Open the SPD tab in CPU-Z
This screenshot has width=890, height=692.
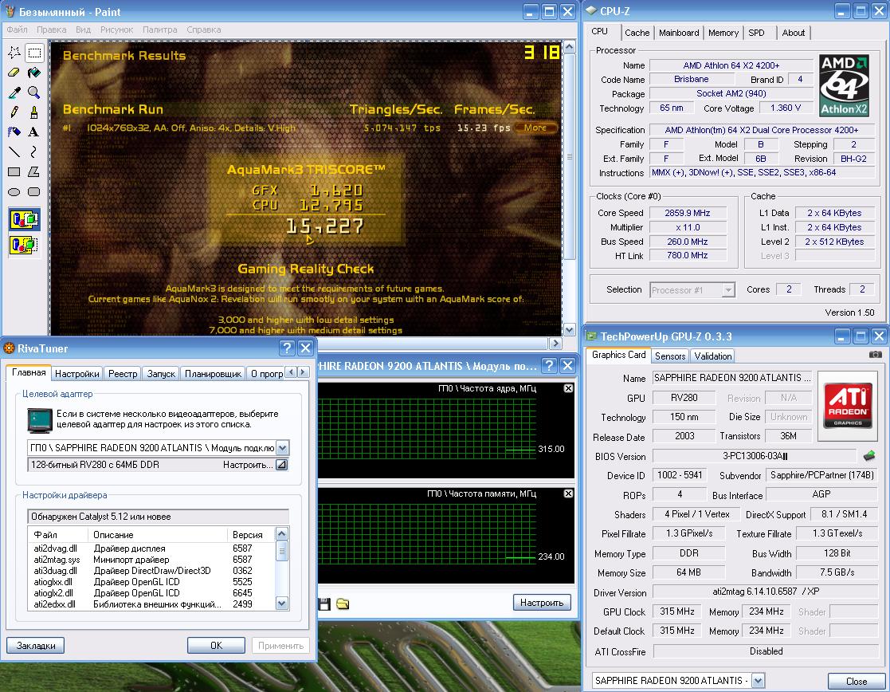[x=757, y=33]
